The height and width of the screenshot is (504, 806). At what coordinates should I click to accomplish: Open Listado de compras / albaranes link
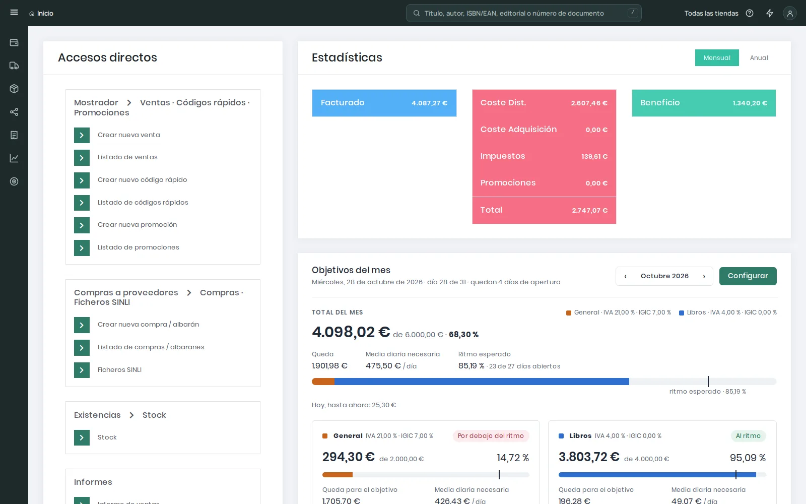[151, 347]
